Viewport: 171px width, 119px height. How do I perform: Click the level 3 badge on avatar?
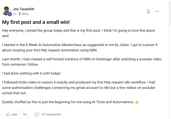(10, 14)
